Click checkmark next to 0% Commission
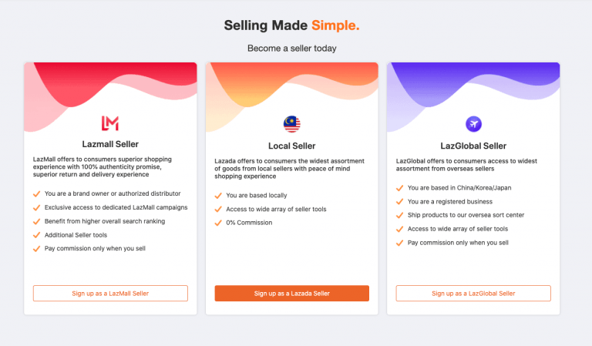 pos(218,223)
